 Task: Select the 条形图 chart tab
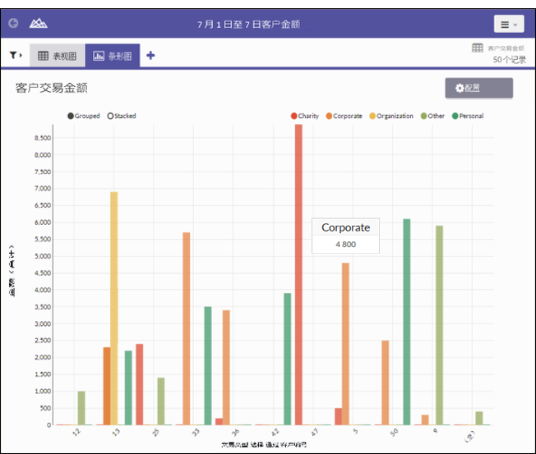point(113,56)
